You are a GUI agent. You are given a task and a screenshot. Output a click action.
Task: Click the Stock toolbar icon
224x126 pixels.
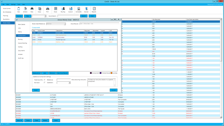coord(56,9)
